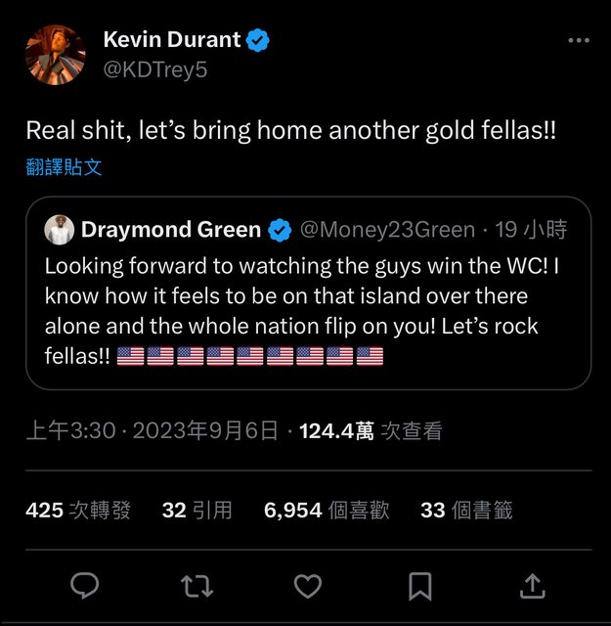Open the three-dot more options menu
The width and height of the screenshot is (611, 626).
click(579, 40)
